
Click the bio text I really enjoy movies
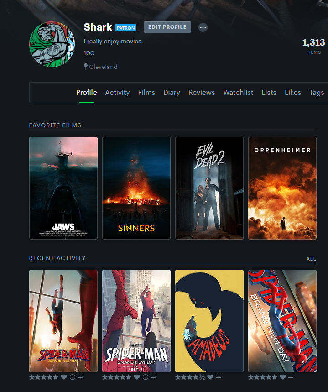(113, 41)
